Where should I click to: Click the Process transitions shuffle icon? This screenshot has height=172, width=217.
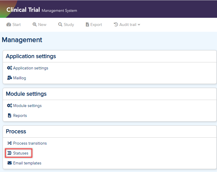click(x=10, y=143)
